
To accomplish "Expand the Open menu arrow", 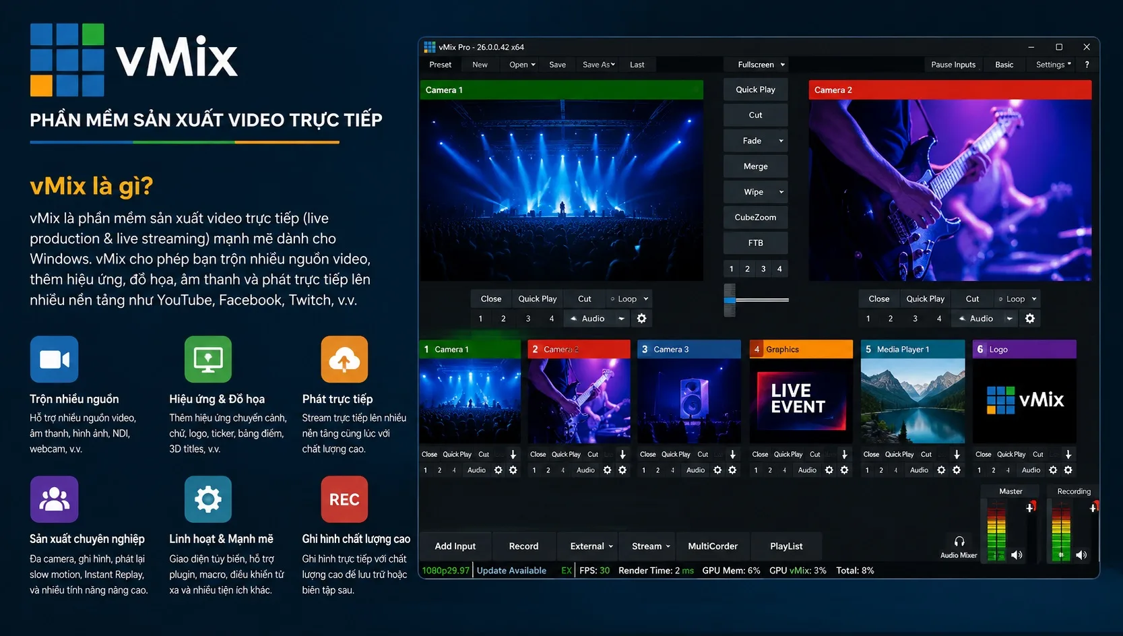I will click(x=534, y=65).
